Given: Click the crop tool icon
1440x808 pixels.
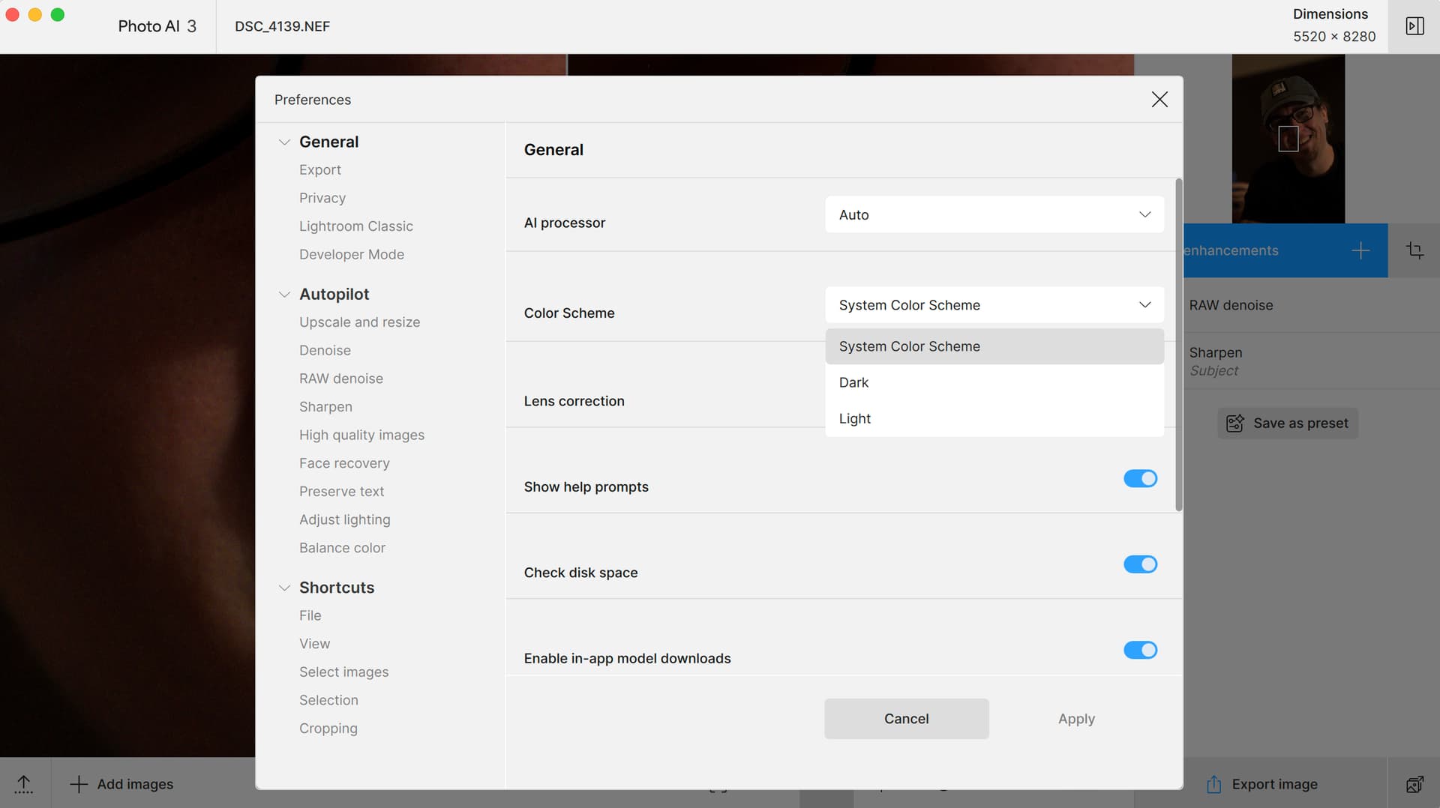Looking at the screenshot, I should tap(1414, 250).
